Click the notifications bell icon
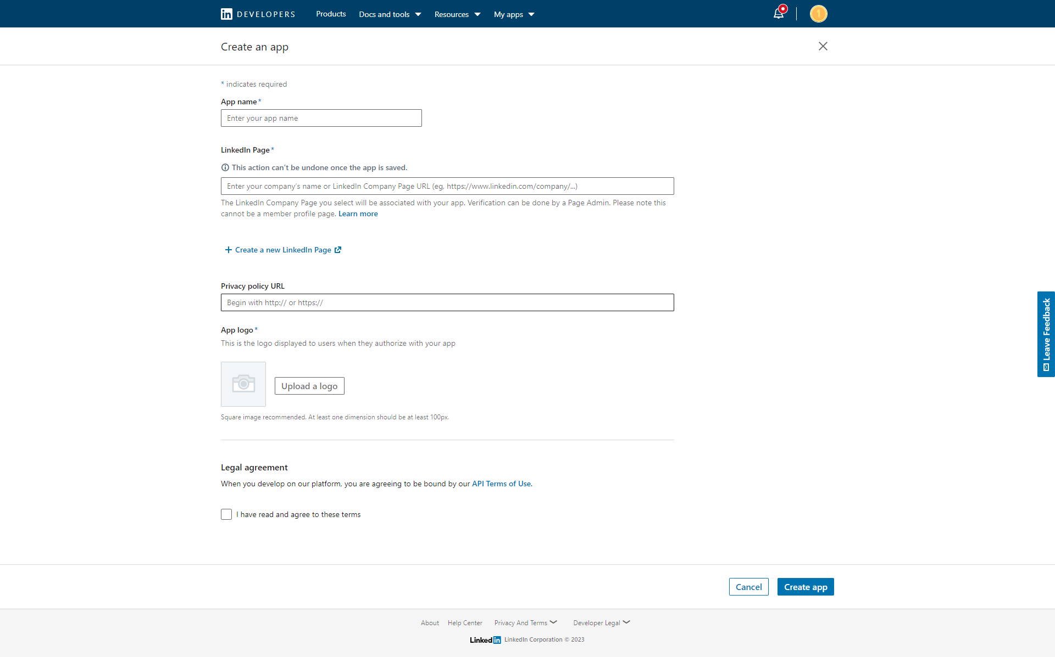Screen dimensions: 1055x657 click(779, 13)
